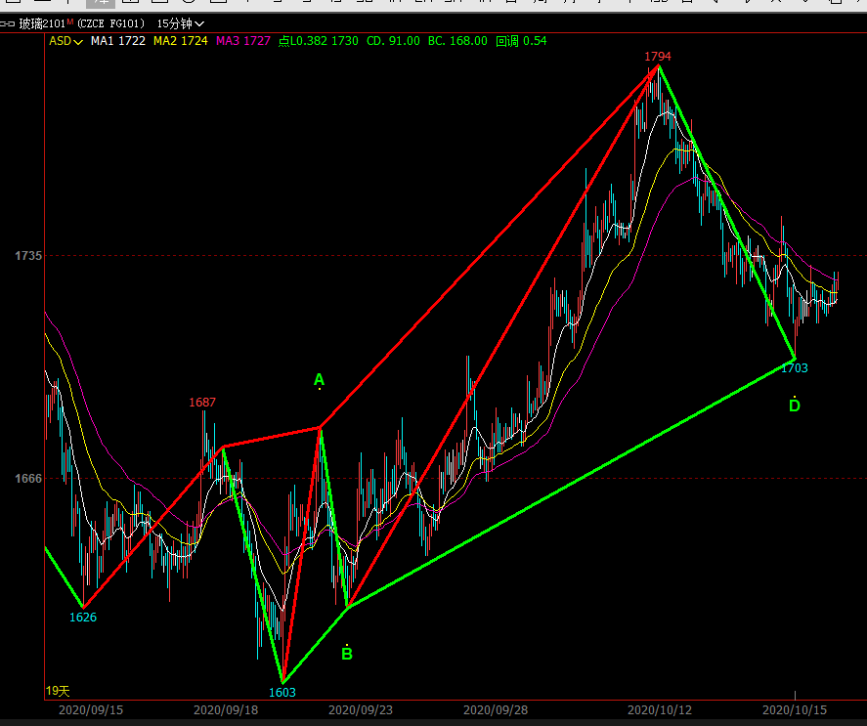Click the 19天 period label
Screen dimensions: 867x726
(58, 691)
